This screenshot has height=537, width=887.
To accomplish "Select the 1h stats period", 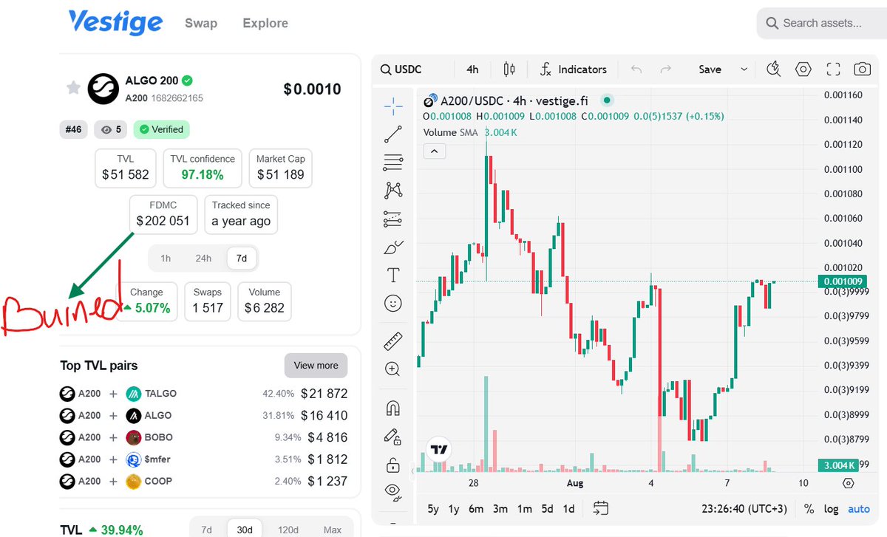I will coord(166,258).
